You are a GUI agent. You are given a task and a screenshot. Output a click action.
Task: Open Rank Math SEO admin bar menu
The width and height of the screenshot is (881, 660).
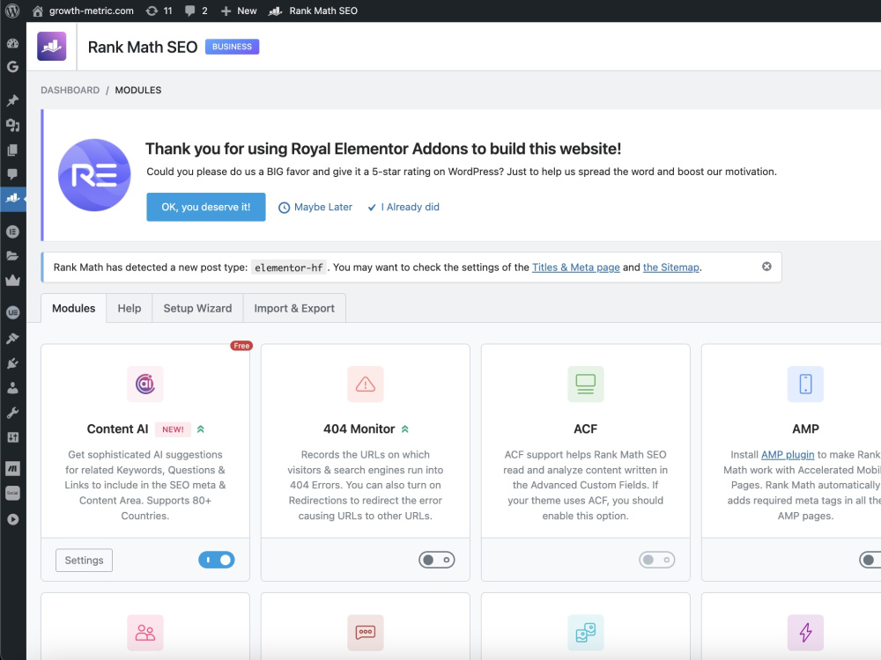[x=313, y=11]
